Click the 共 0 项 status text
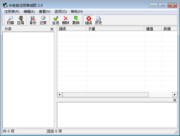 8,131
